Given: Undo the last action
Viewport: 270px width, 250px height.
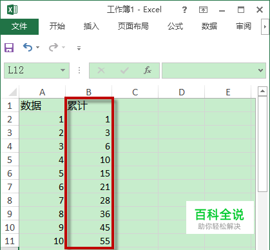Looking at the screenshot, I should point(28,47).
